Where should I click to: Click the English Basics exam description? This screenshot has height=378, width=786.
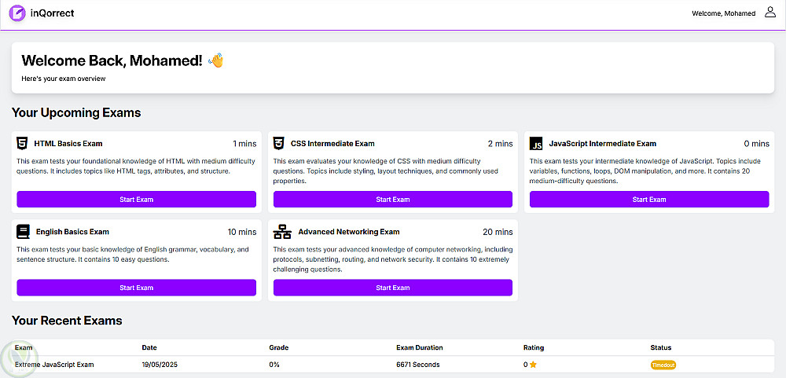[x=133, y=254]
